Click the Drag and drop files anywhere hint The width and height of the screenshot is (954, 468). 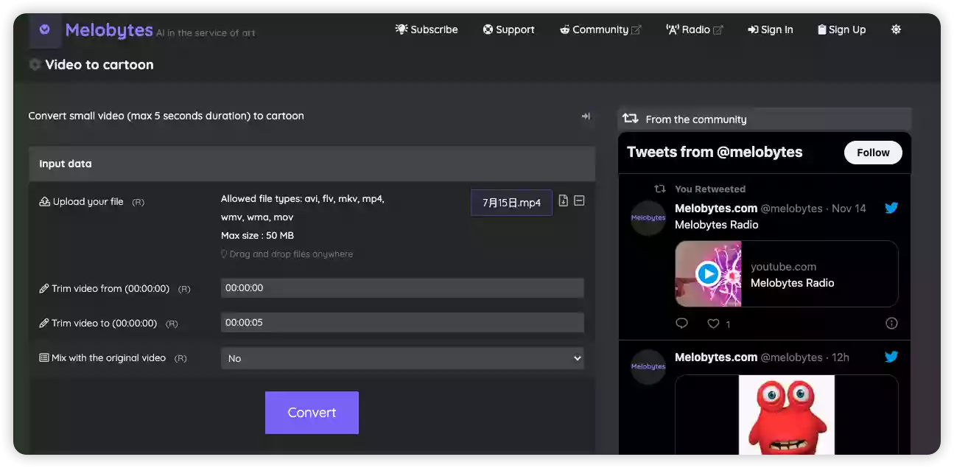click(x=291, y=254)
